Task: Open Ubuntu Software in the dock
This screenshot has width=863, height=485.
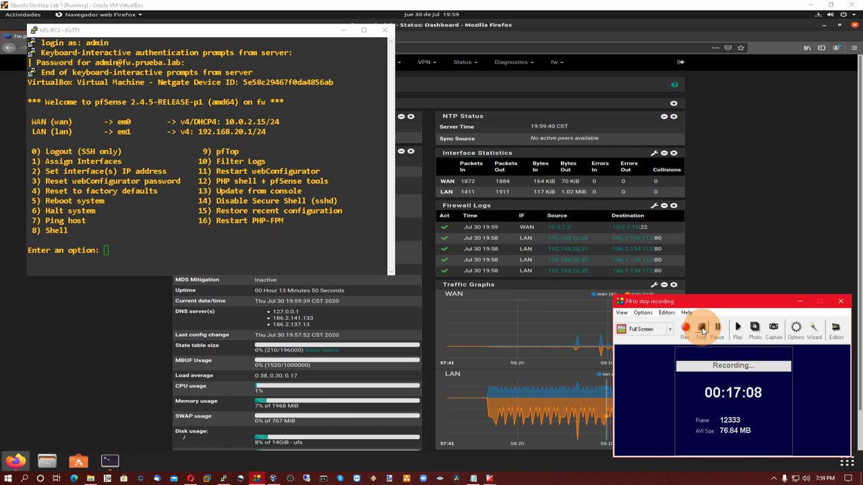Action: (78, 461)
